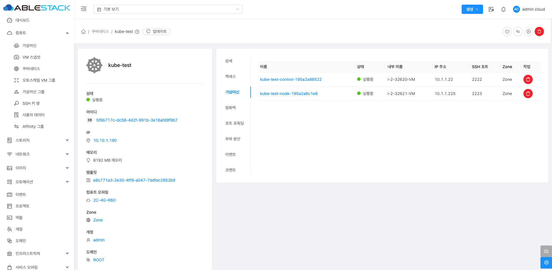Image resolution: width=552 pixels, height=270 pixels.
Task: Switch to the 포트 포워딩 tab
Action: pyautogui.click(x=234, y=123)
